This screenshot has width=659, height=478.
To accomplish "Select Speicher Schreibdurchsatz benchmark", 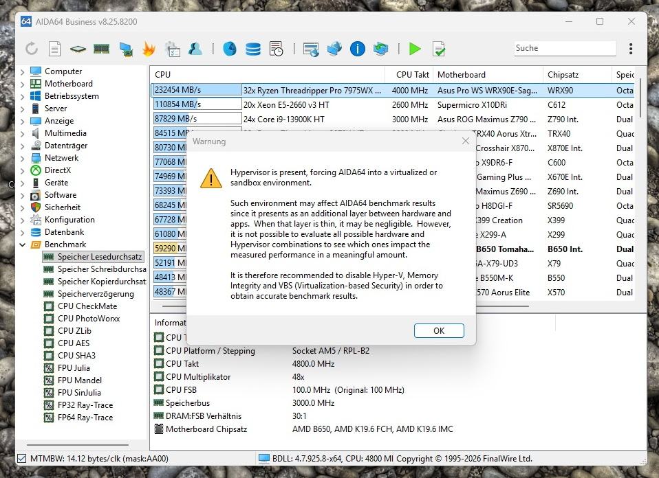I will click(x=102, y=269).
